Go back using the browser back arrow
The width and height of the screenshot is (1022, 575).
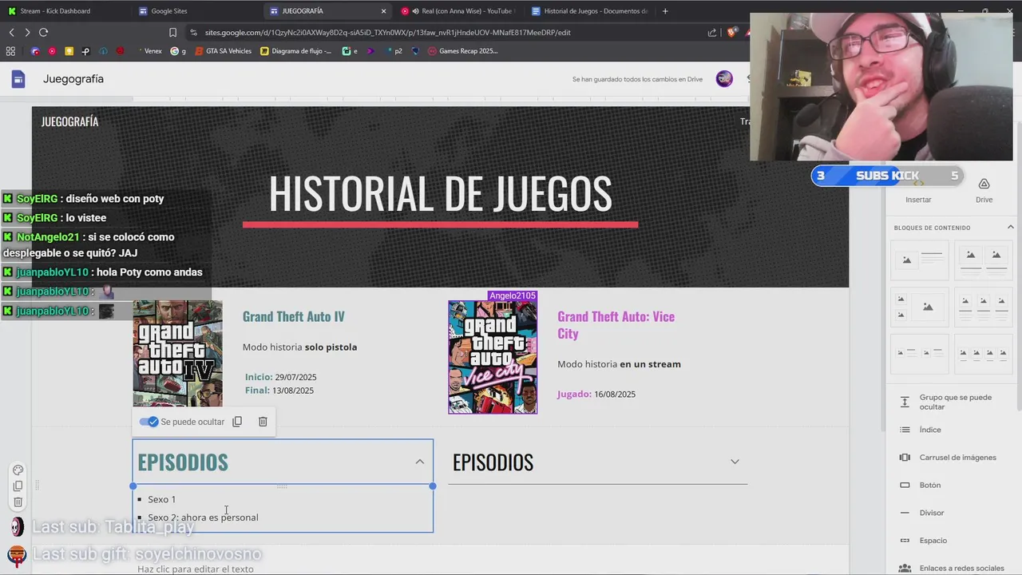(x=11, y=33)
